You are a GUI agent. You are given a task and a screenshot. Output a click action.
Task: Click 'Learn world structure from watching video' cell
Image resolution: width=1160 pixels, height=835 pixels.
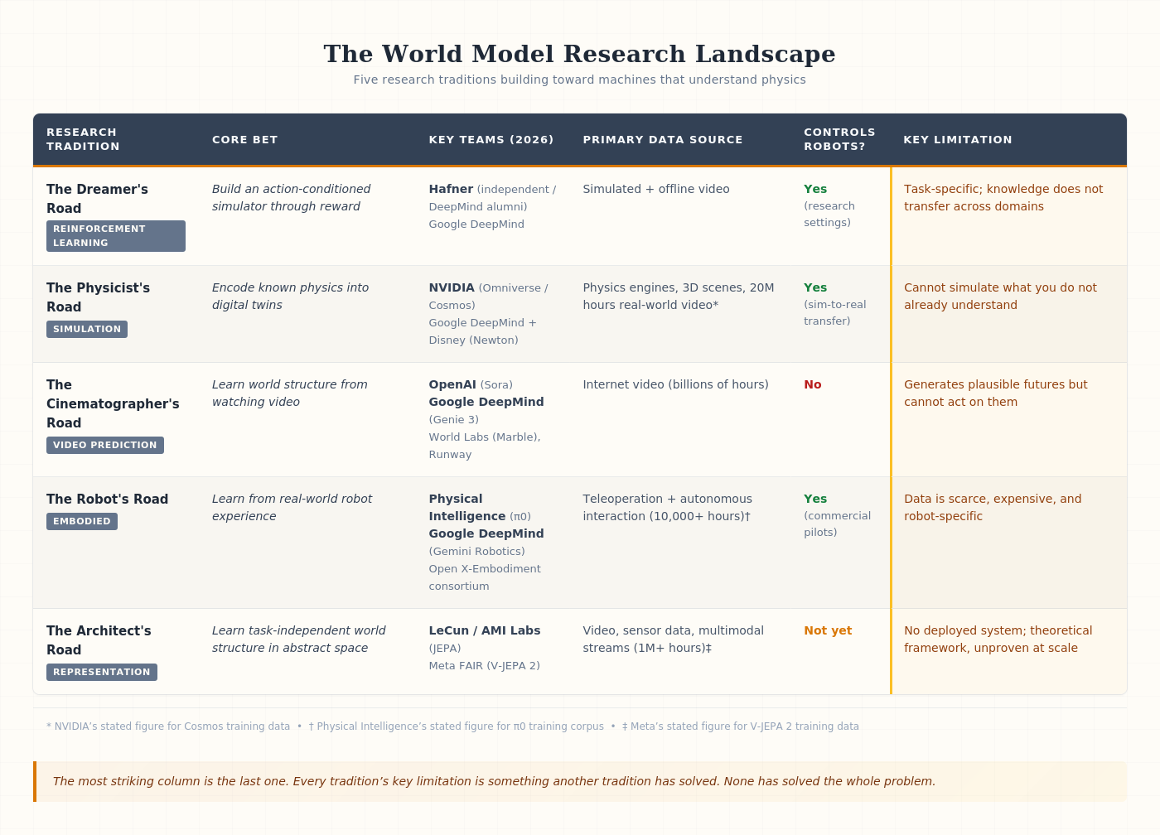pos(289,393)
